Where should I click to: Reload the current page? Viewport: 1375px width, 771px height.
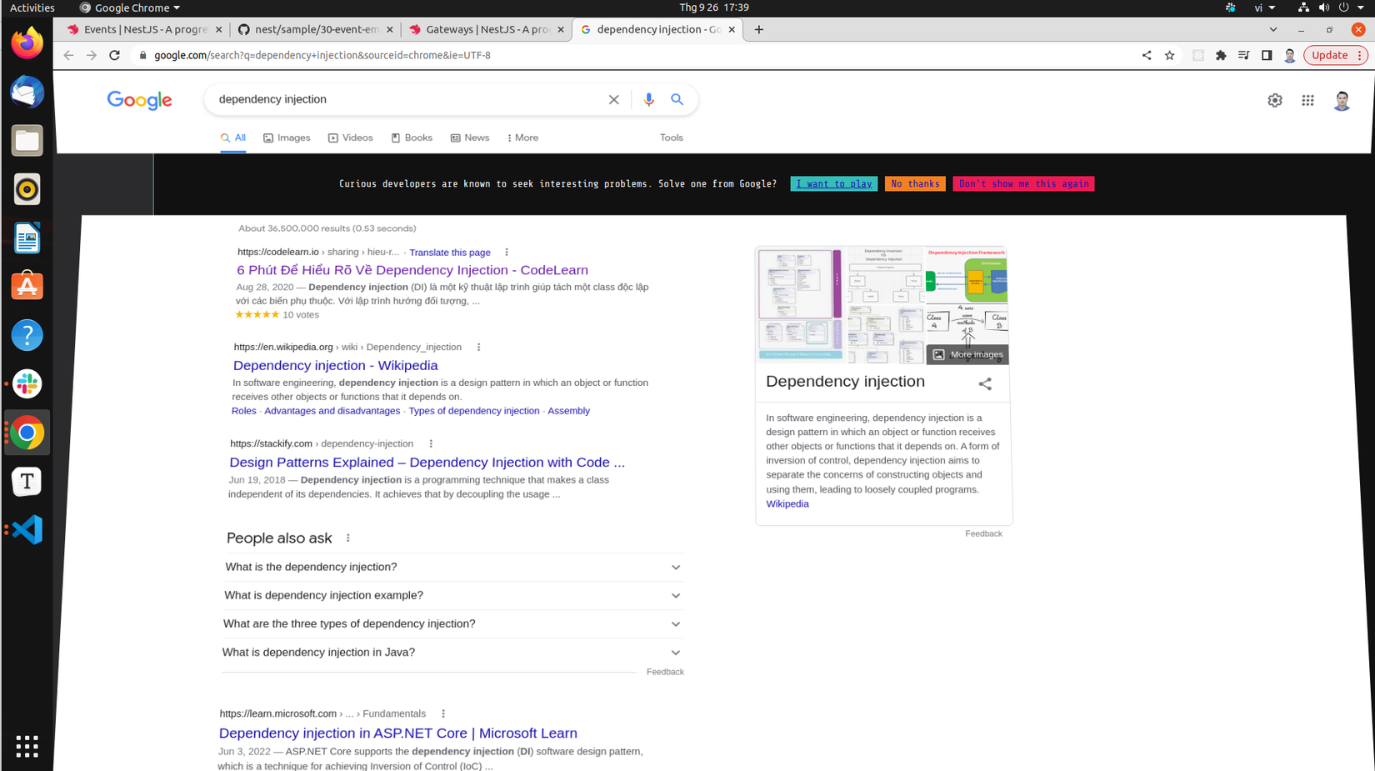point(114,55)
